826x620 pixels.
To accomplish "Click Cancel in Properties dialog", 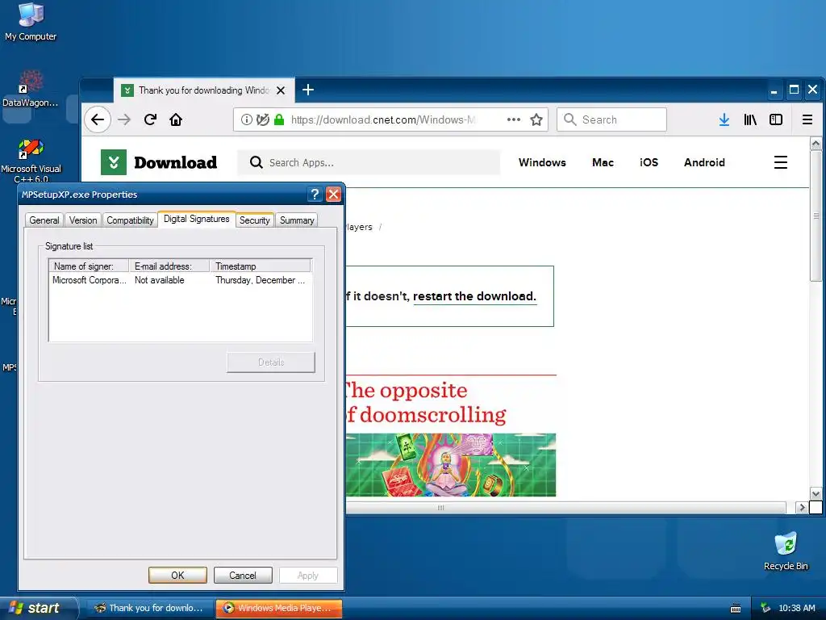I will [x=243, y=575].
